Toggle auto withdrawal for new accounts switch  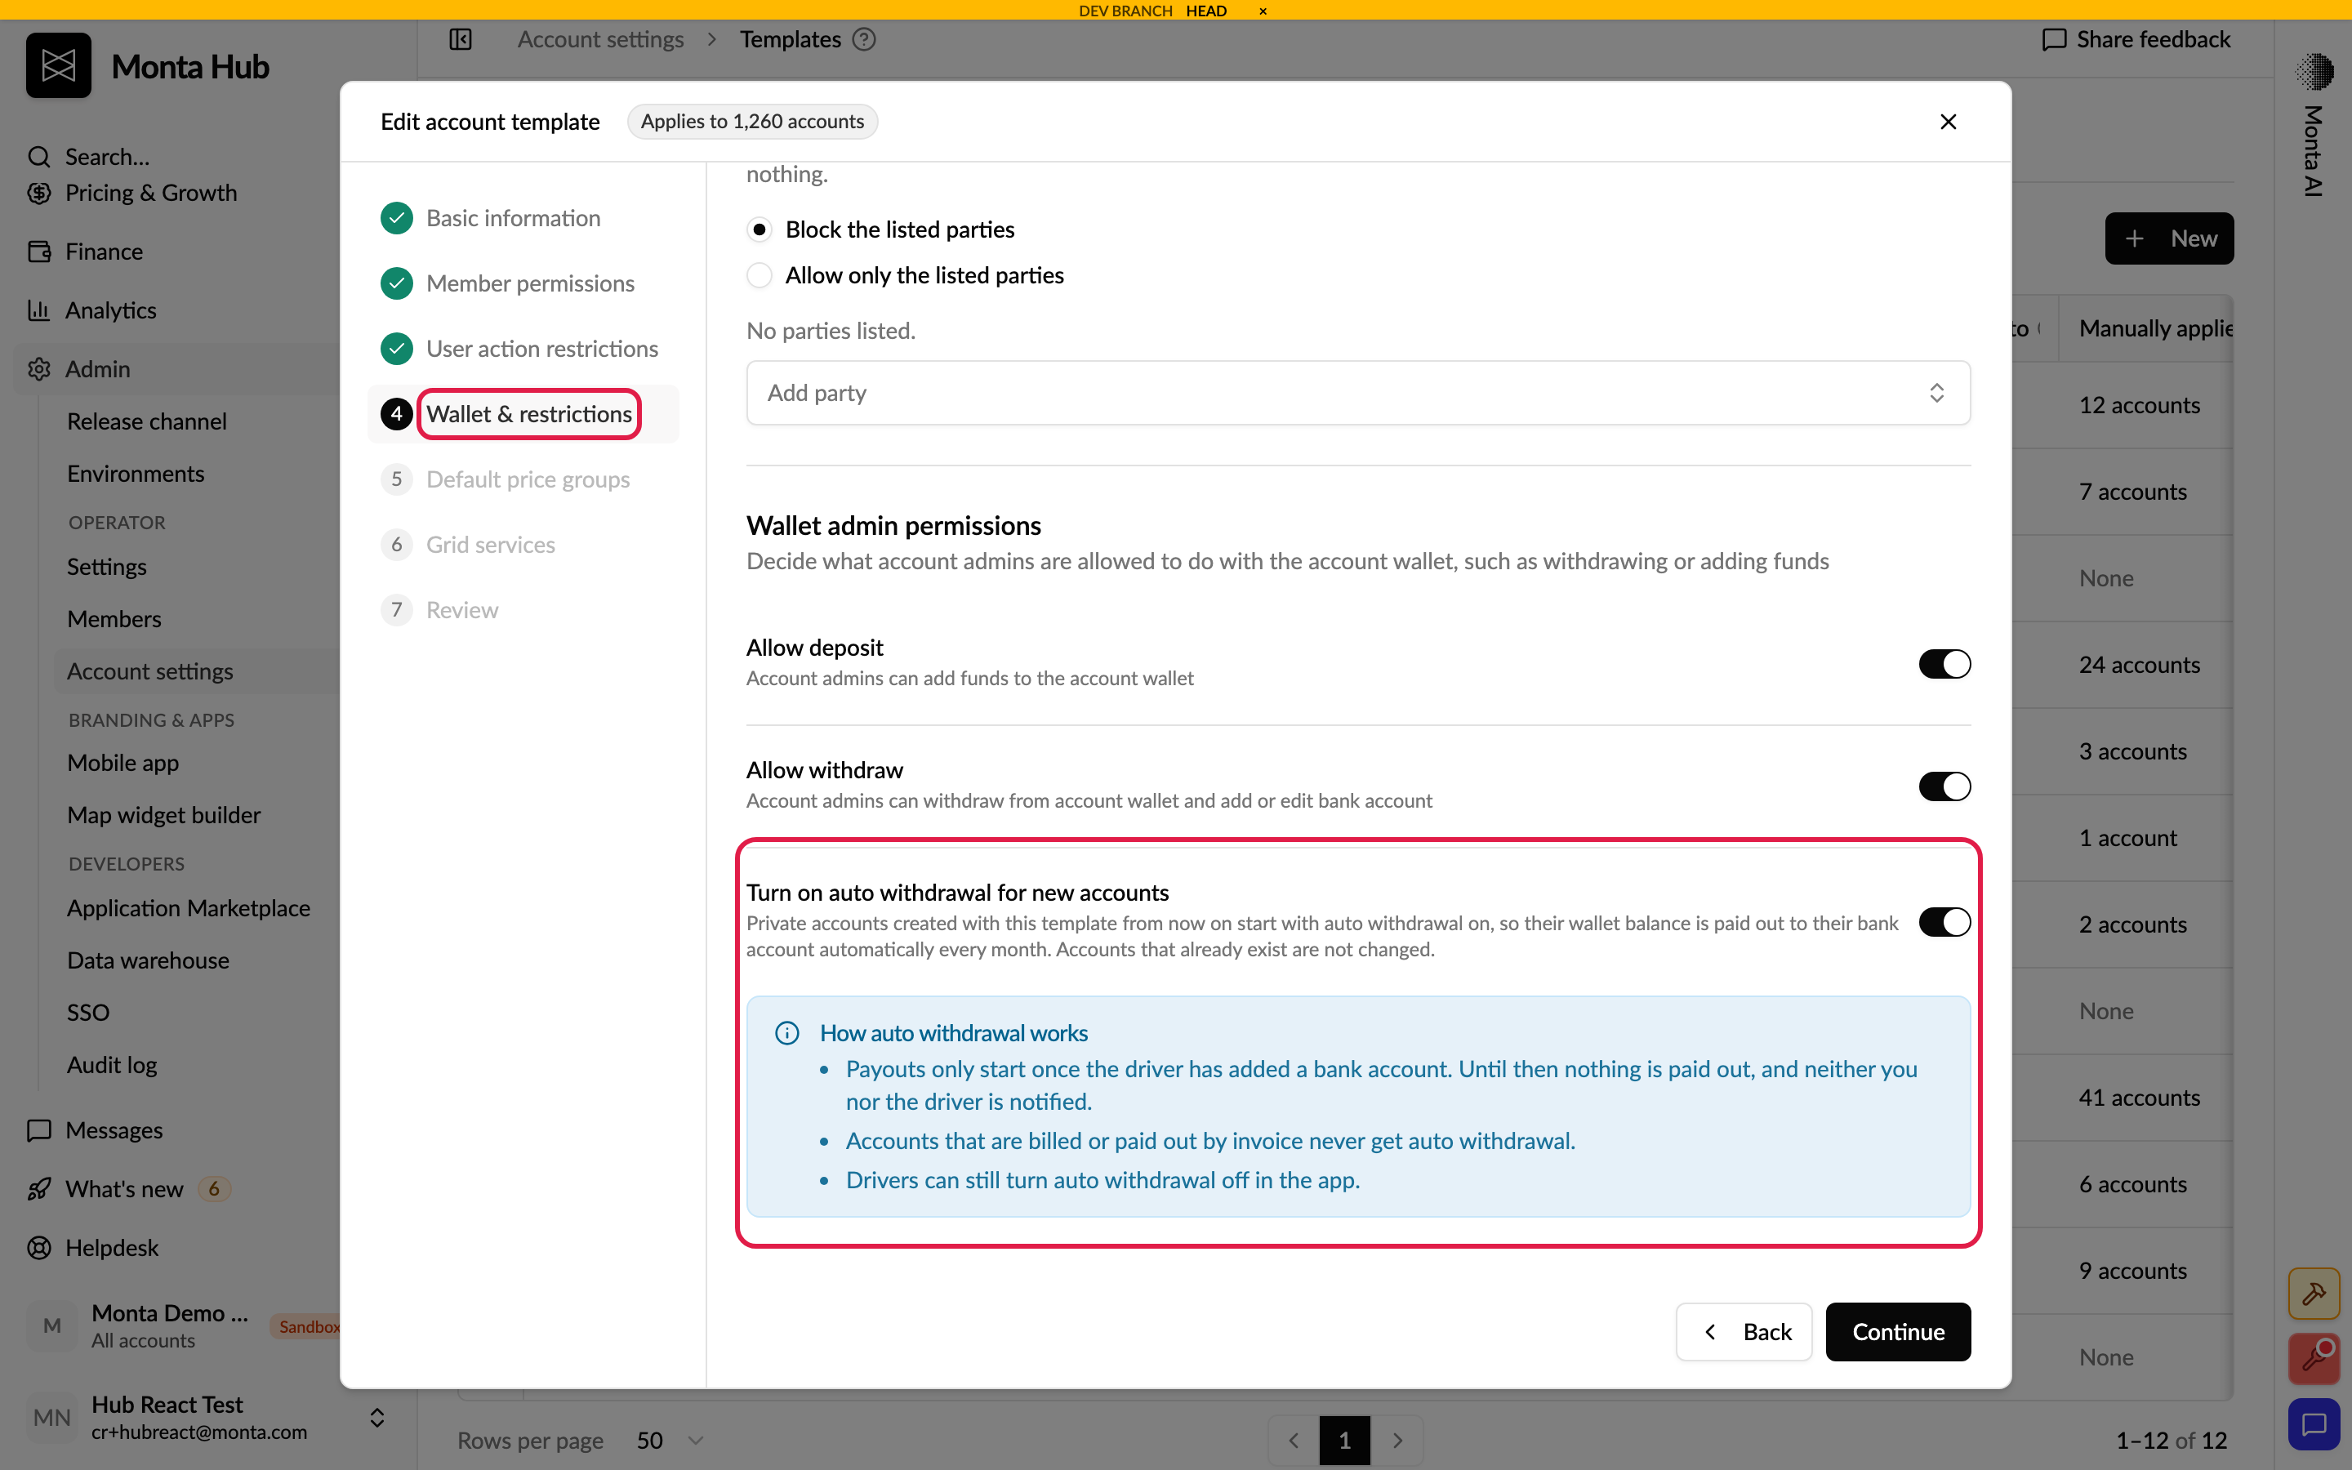(x=1944, y=922)
